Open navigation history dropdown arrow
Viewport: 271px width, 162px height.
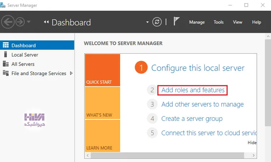coord(29,22)
